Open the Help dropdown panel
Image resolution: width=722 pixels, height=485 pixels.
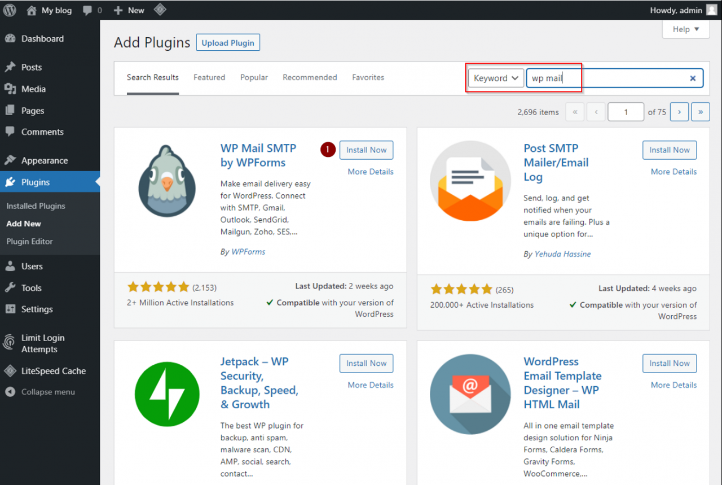(685, 29)
